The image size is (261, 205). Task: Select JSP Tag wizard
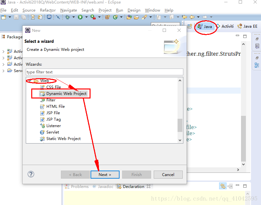pyautogui.click(x=51, y=119)
